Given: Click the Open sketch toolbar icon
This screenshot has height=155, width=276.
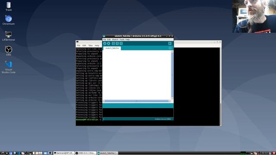Looking at the screenshot, I should [x=117, y=43].
